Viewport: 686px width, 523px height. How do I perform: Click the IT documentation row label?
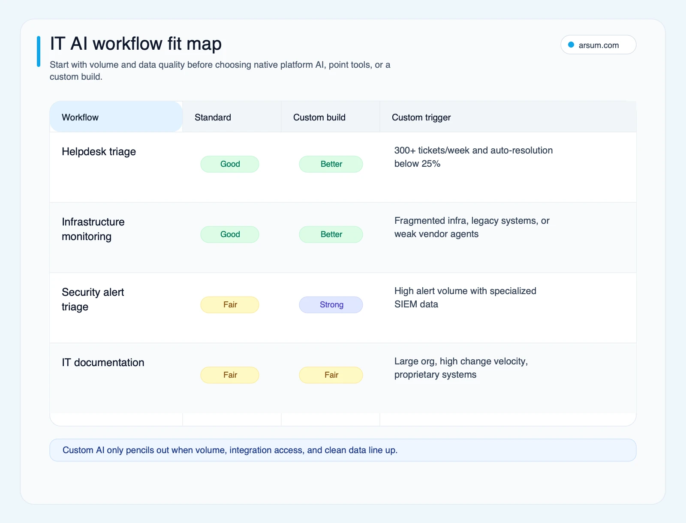[x=103, y=363]
